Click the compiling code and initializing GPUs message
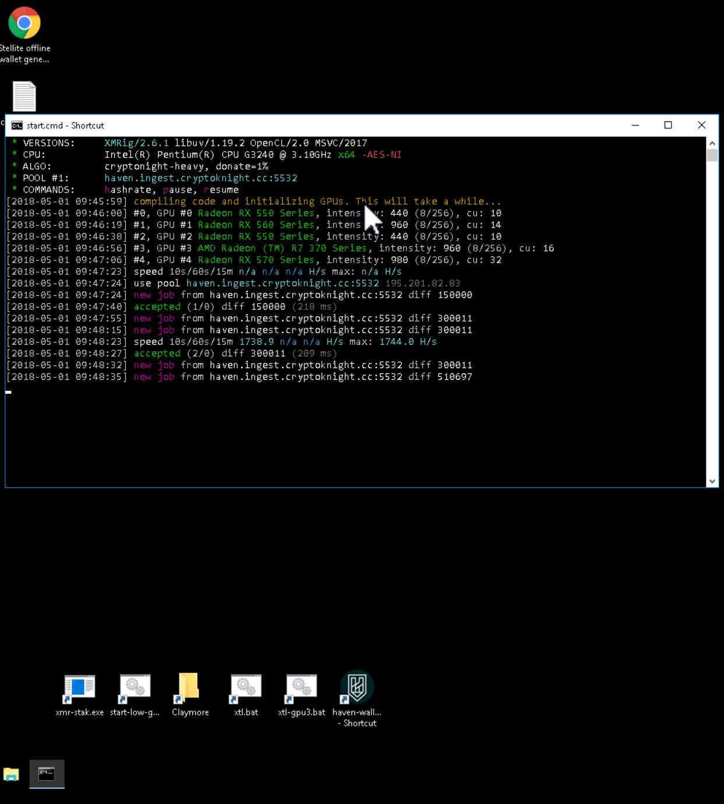Image resolution: width=724 pixels, height=804 pixels. coord(317,201)
